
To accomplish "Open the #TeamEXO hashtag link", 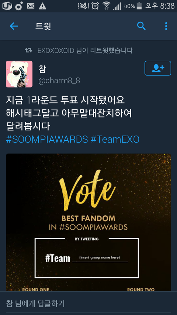I will (115, 140).
